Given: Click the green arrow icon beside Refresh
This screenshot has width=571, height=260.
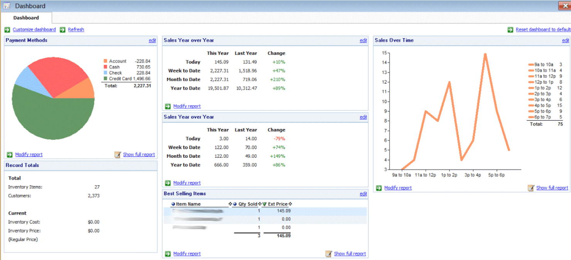Looking at the screenshot, I should (63, 30).
